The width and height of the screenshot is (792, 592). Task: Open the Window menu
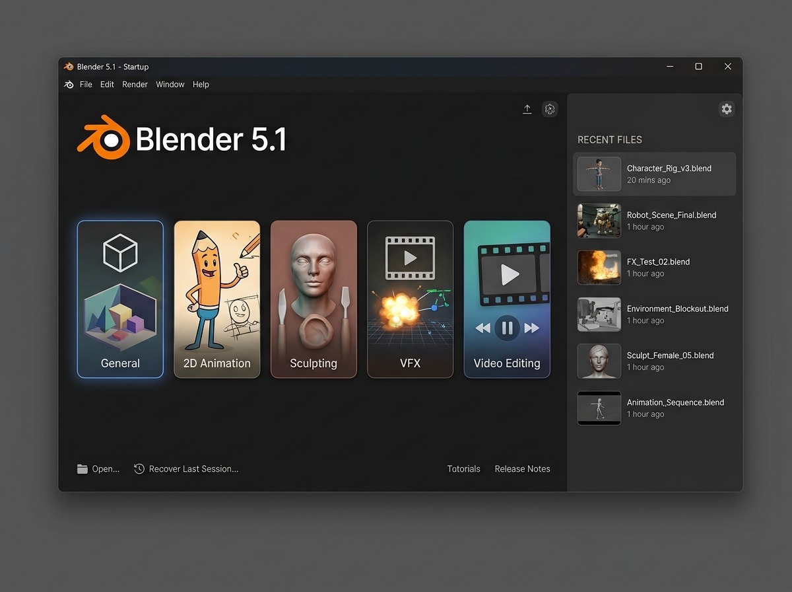(x=170, y=85)
